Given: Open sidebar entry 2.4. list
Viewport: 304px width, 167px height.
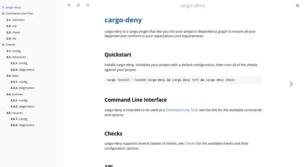Looking at the screenshot, I should (x=11, y=38).
